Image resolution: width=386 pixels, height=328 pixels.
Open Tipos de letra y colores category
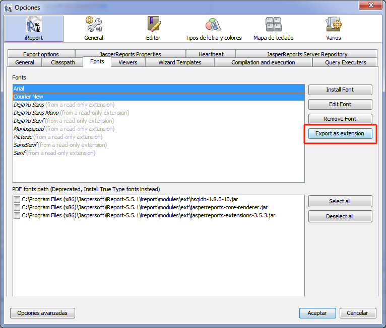click(x=213, y=29)
